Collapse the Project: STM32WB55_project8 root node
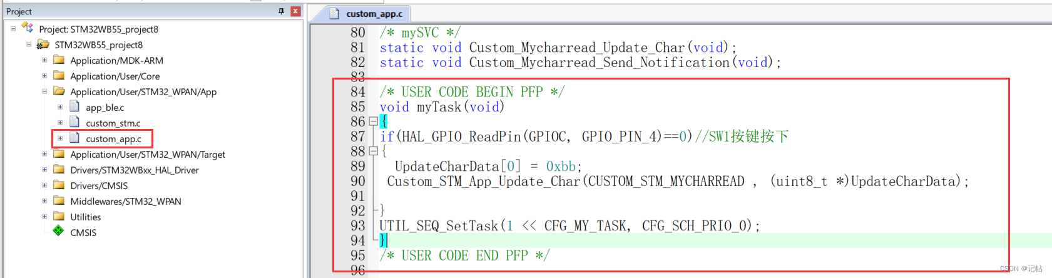1052x278 pixels. [13, 29]
